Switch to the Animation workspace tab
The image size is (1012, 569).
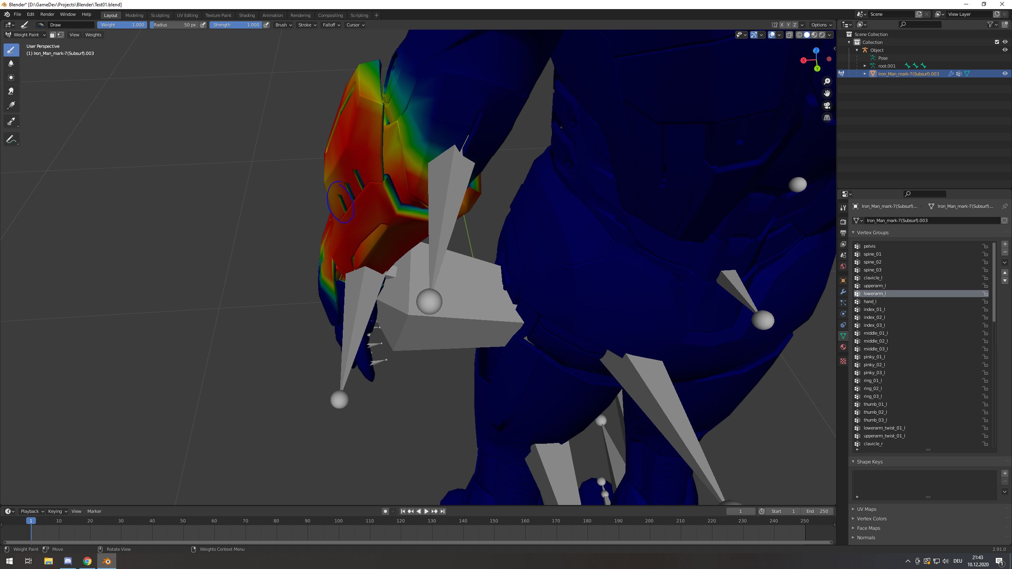tap(272, 15)
